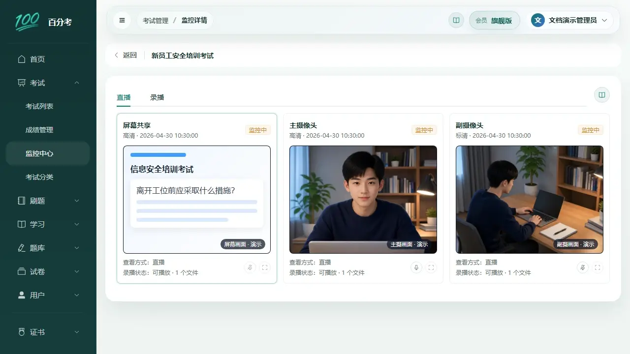Viewport: 630px width, 354px height.
Task: Click the 文 avatar icon
Action: 538,20
